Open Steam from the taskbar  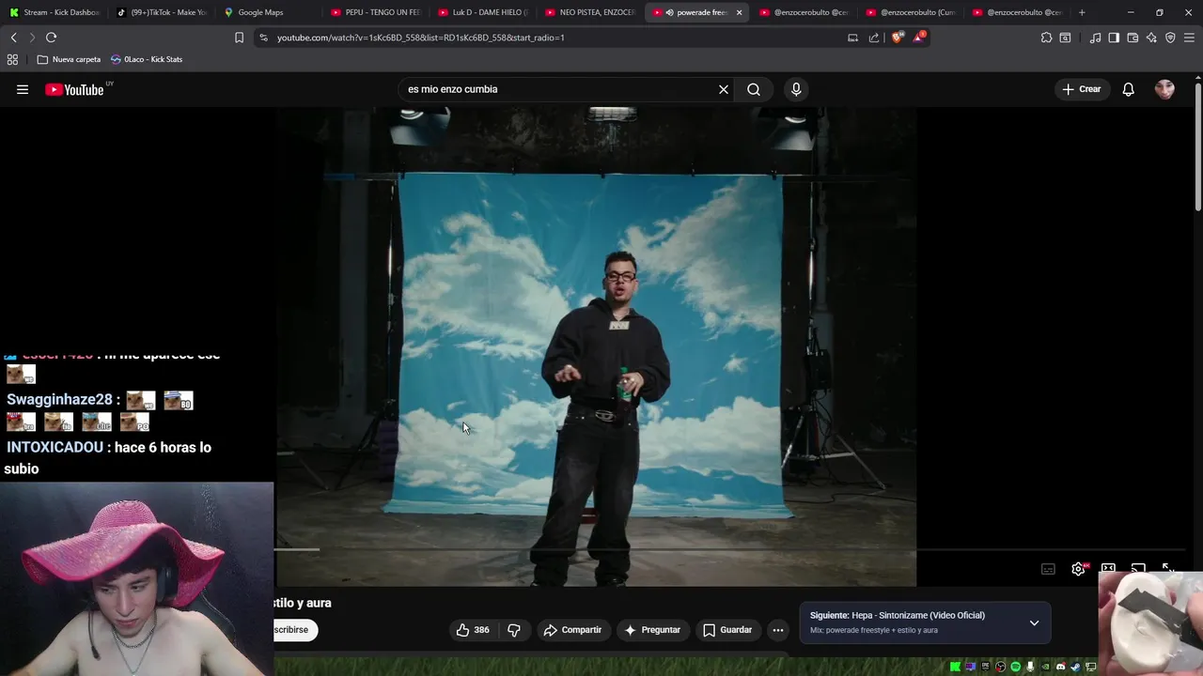coord(1075,667)
